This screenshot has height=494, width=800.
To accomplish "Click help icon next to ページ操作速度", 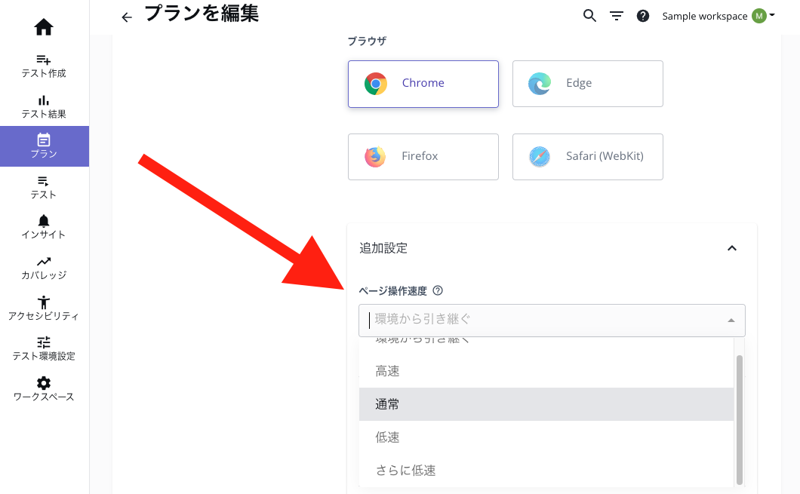I will coord(438,290).
